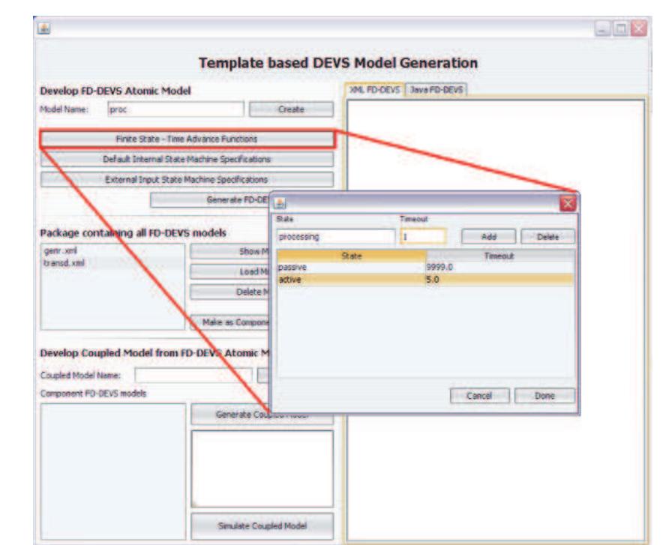Minimize the main window
Screen dimensions: 666x545
[x=603, y=29]
